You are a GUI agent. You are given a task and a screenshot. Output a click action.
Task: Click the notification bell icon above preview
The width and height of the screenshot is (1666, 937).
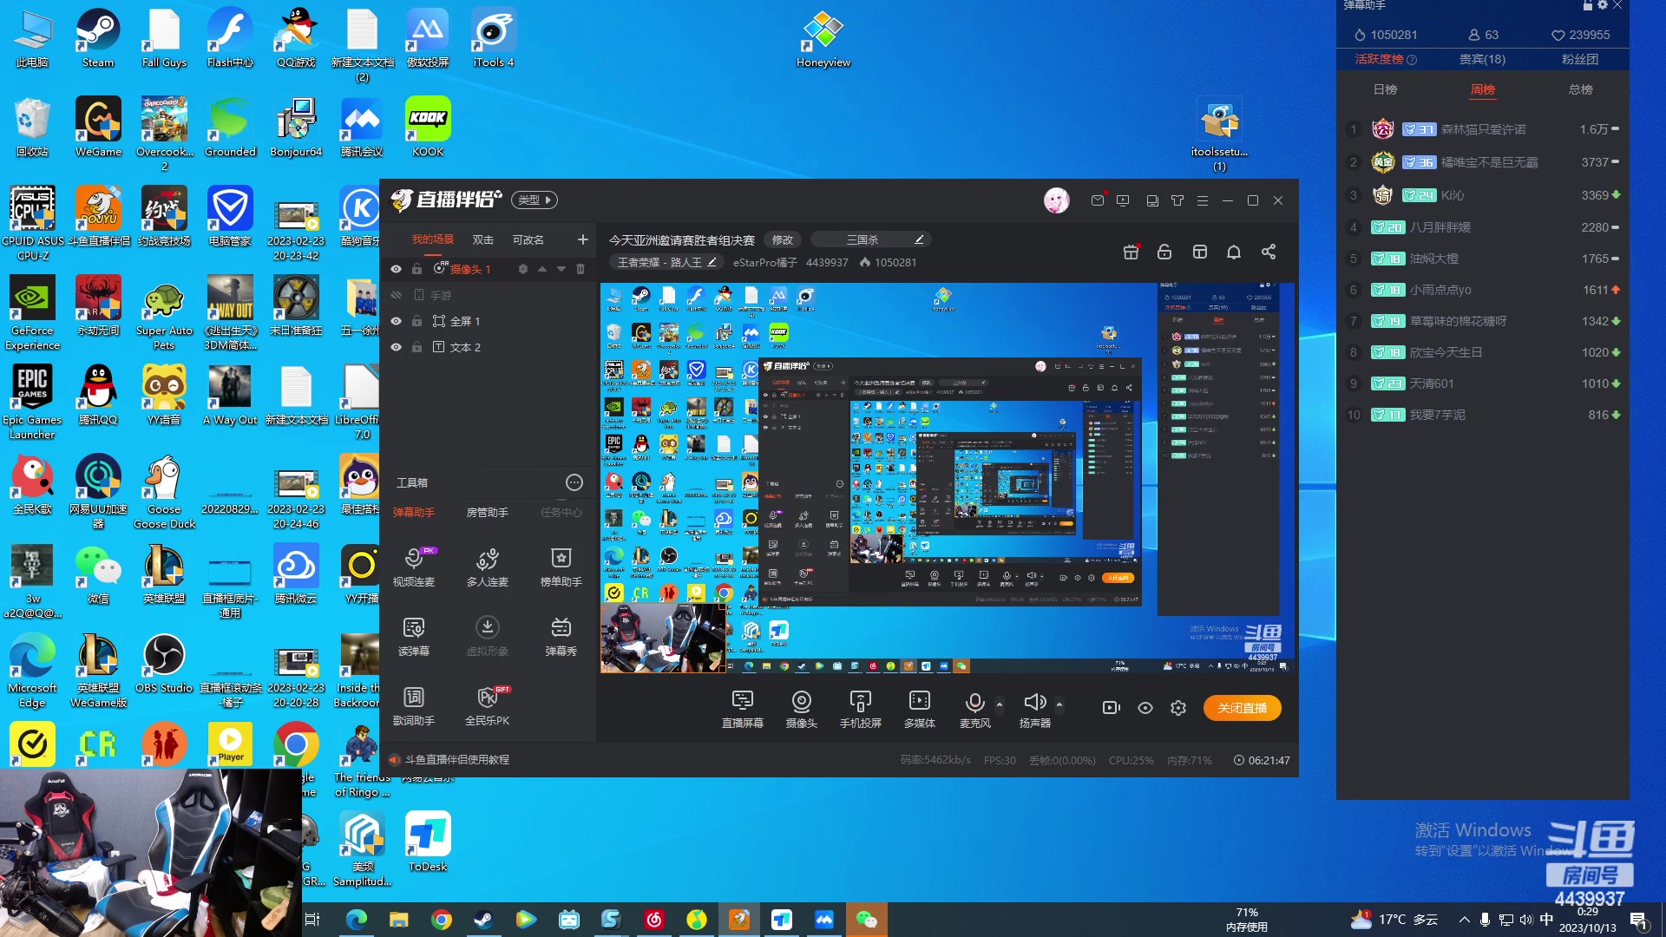1234,252
